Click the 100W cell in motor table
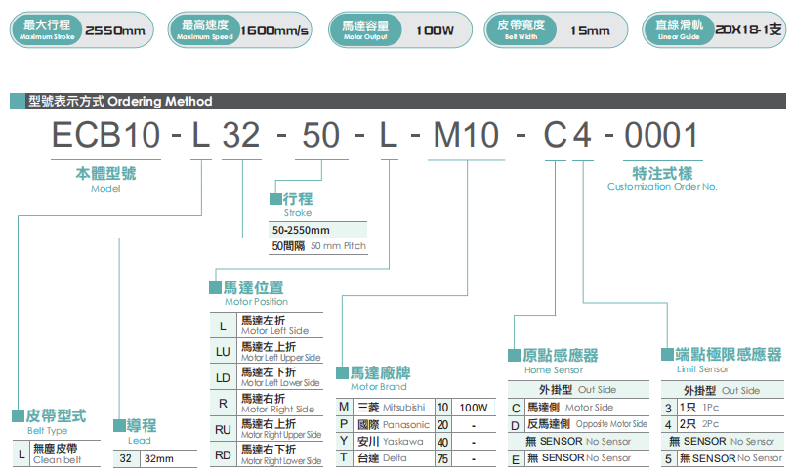This screenshot has width=793, height=476. coord(474,408)
